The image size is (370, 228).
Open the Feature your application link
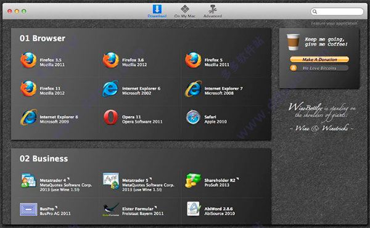pos(334,23)
